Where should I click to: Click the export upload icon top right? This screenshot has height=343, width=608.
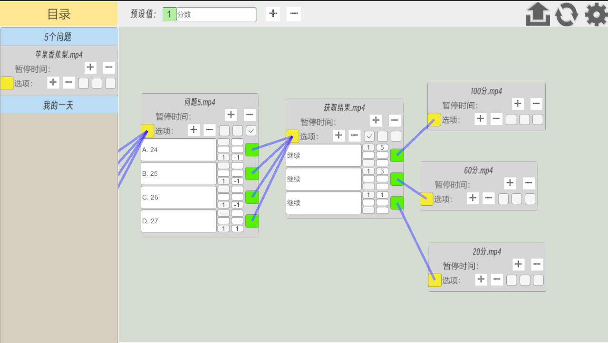click(x=538, y=14)
